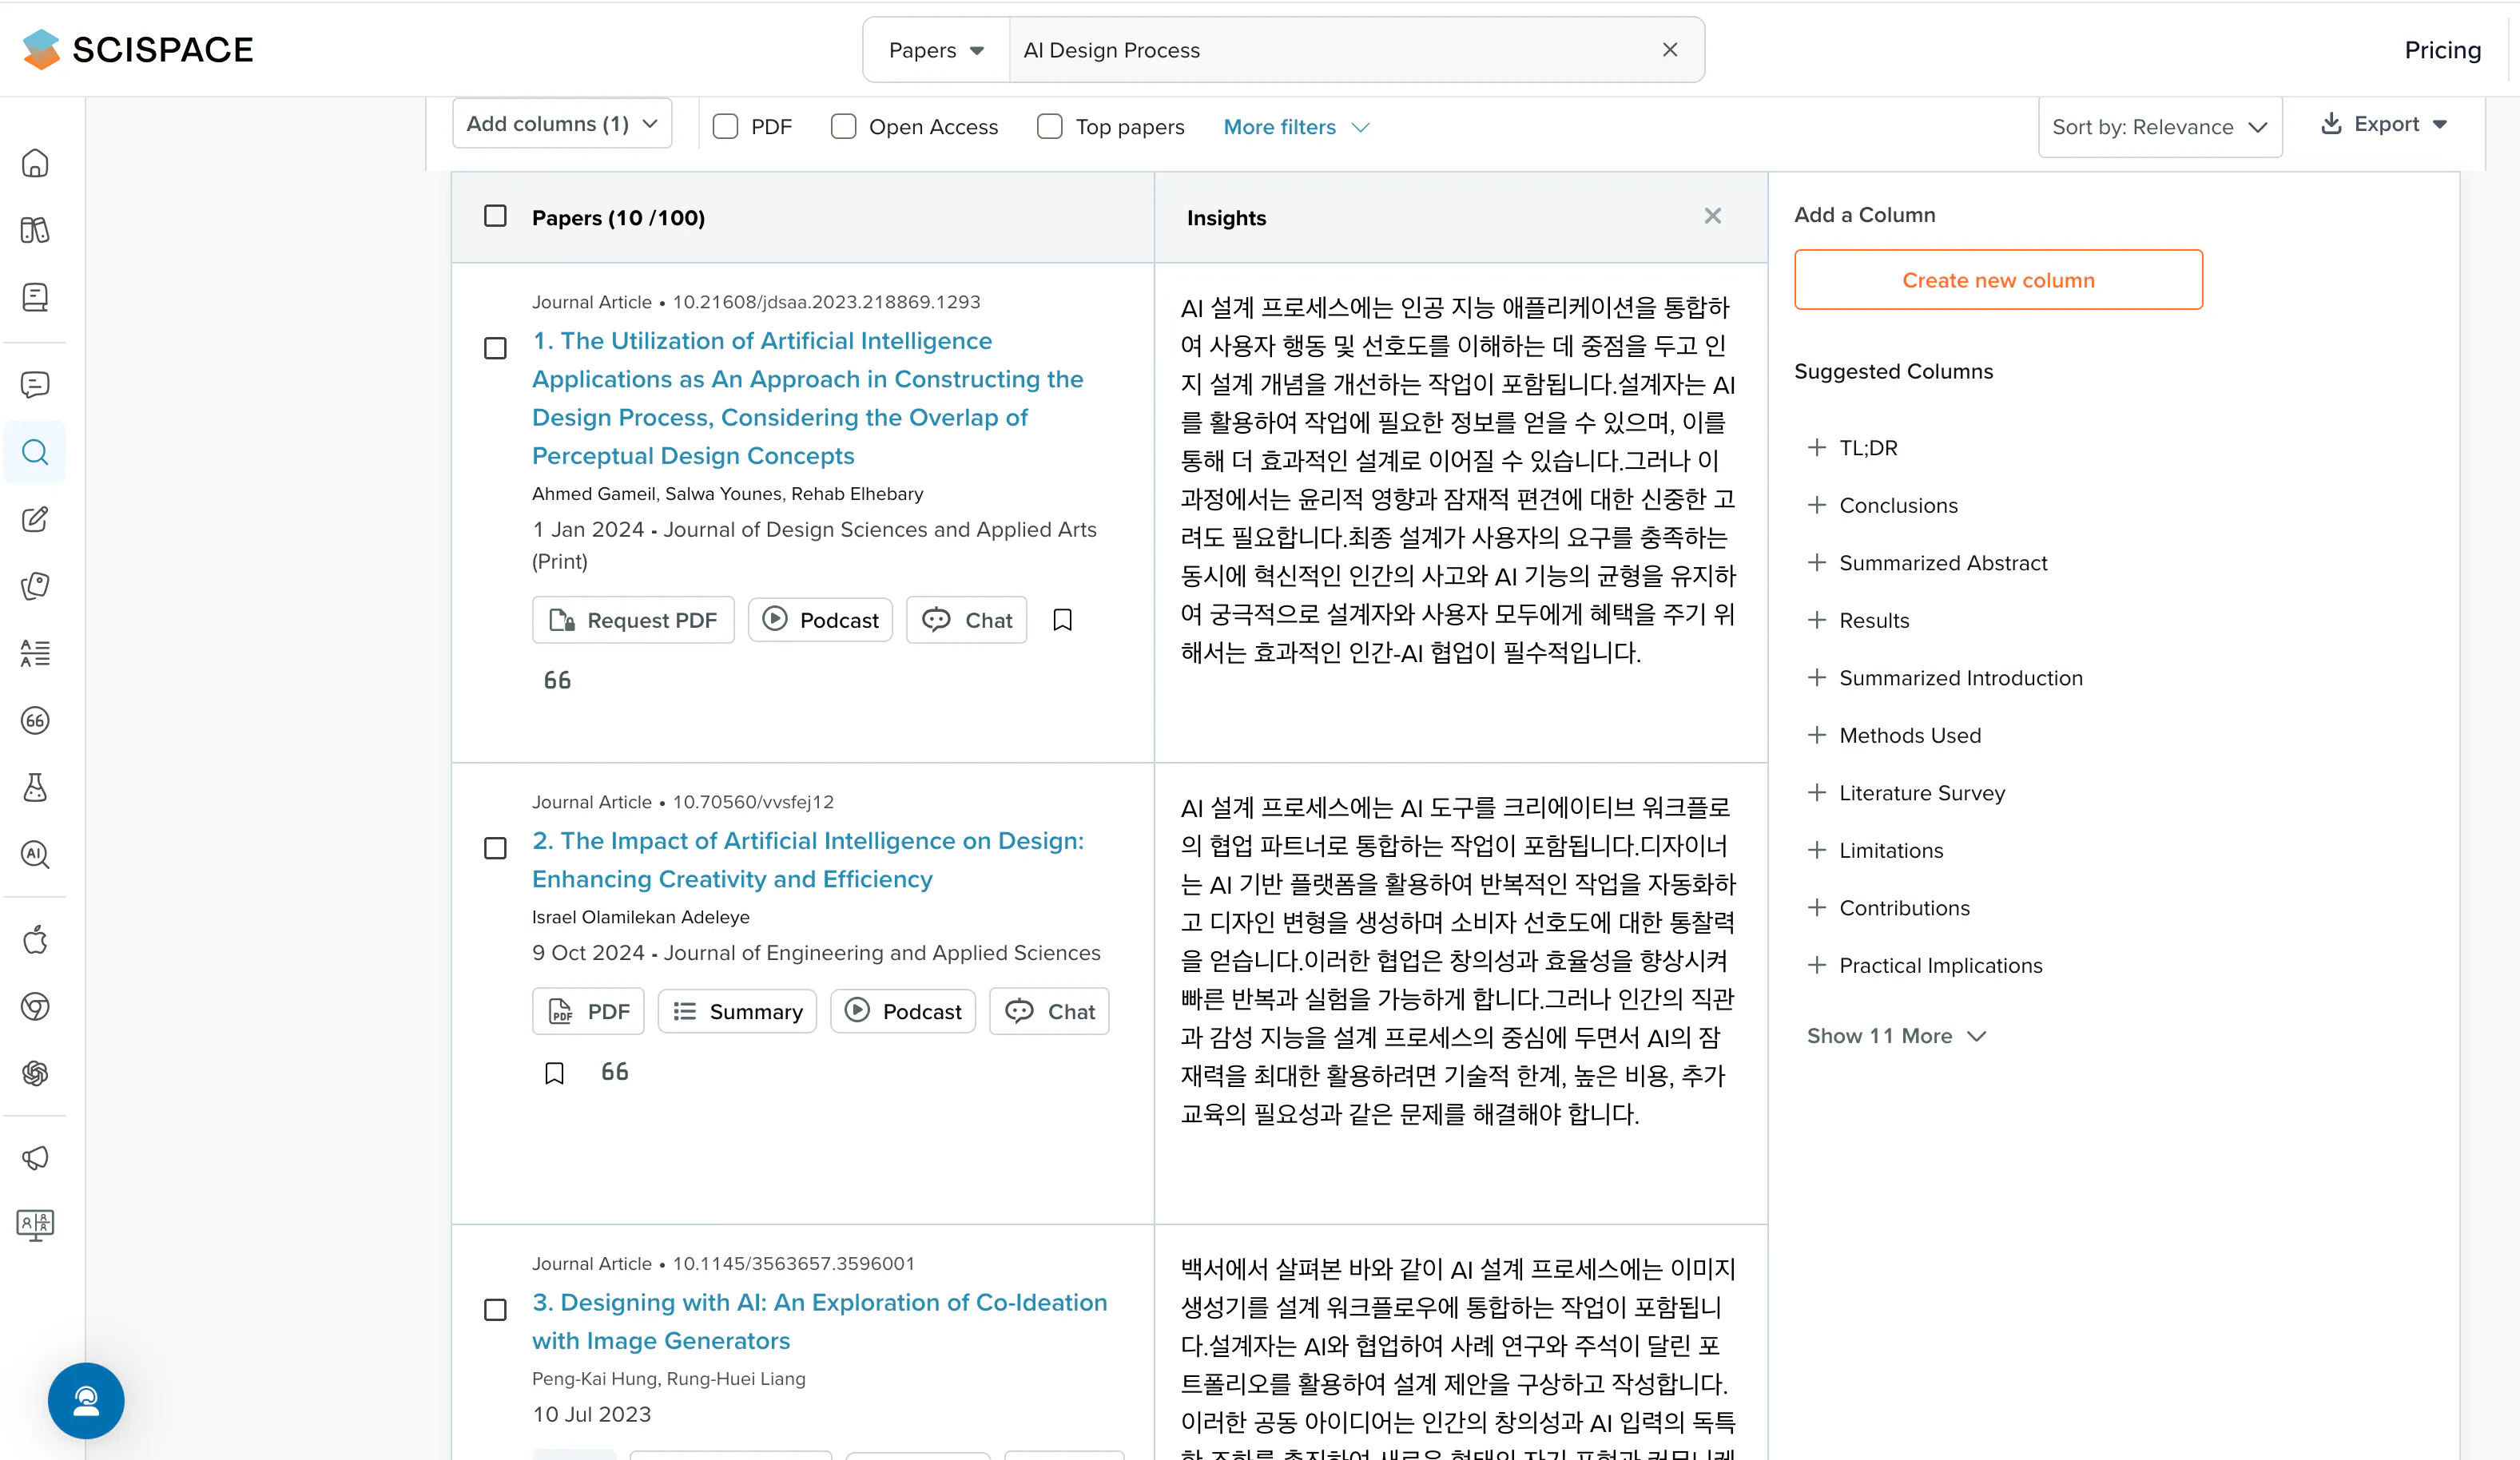
Task: Select the Chat with PDF sidebar icon
Action: pyautogui.click(x=35, y=383)
